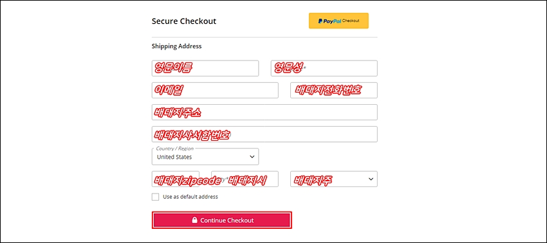Click the arrow on the state dropdown
547x243 pixels.
[x=370, y=179]
